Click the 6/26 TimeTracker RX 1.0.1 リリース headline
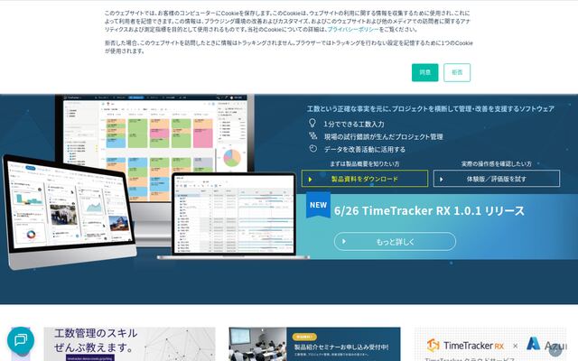 tap(429, 210)
